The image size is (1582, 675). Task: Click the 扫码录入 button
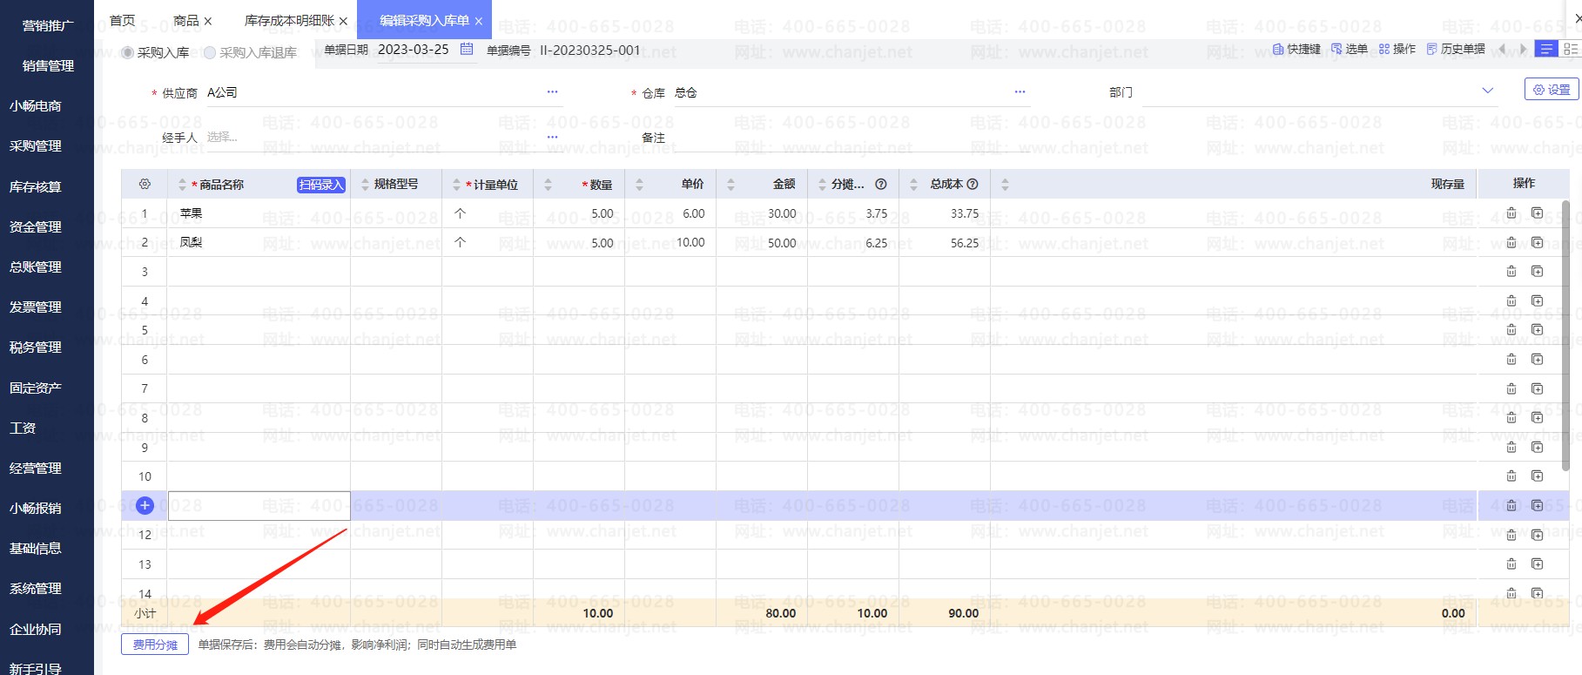pos(321,185)
